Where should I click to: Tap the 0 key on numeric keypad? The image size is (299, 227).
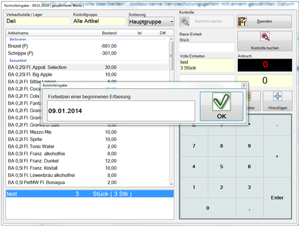pyautogui.click(x=207, y=208)
